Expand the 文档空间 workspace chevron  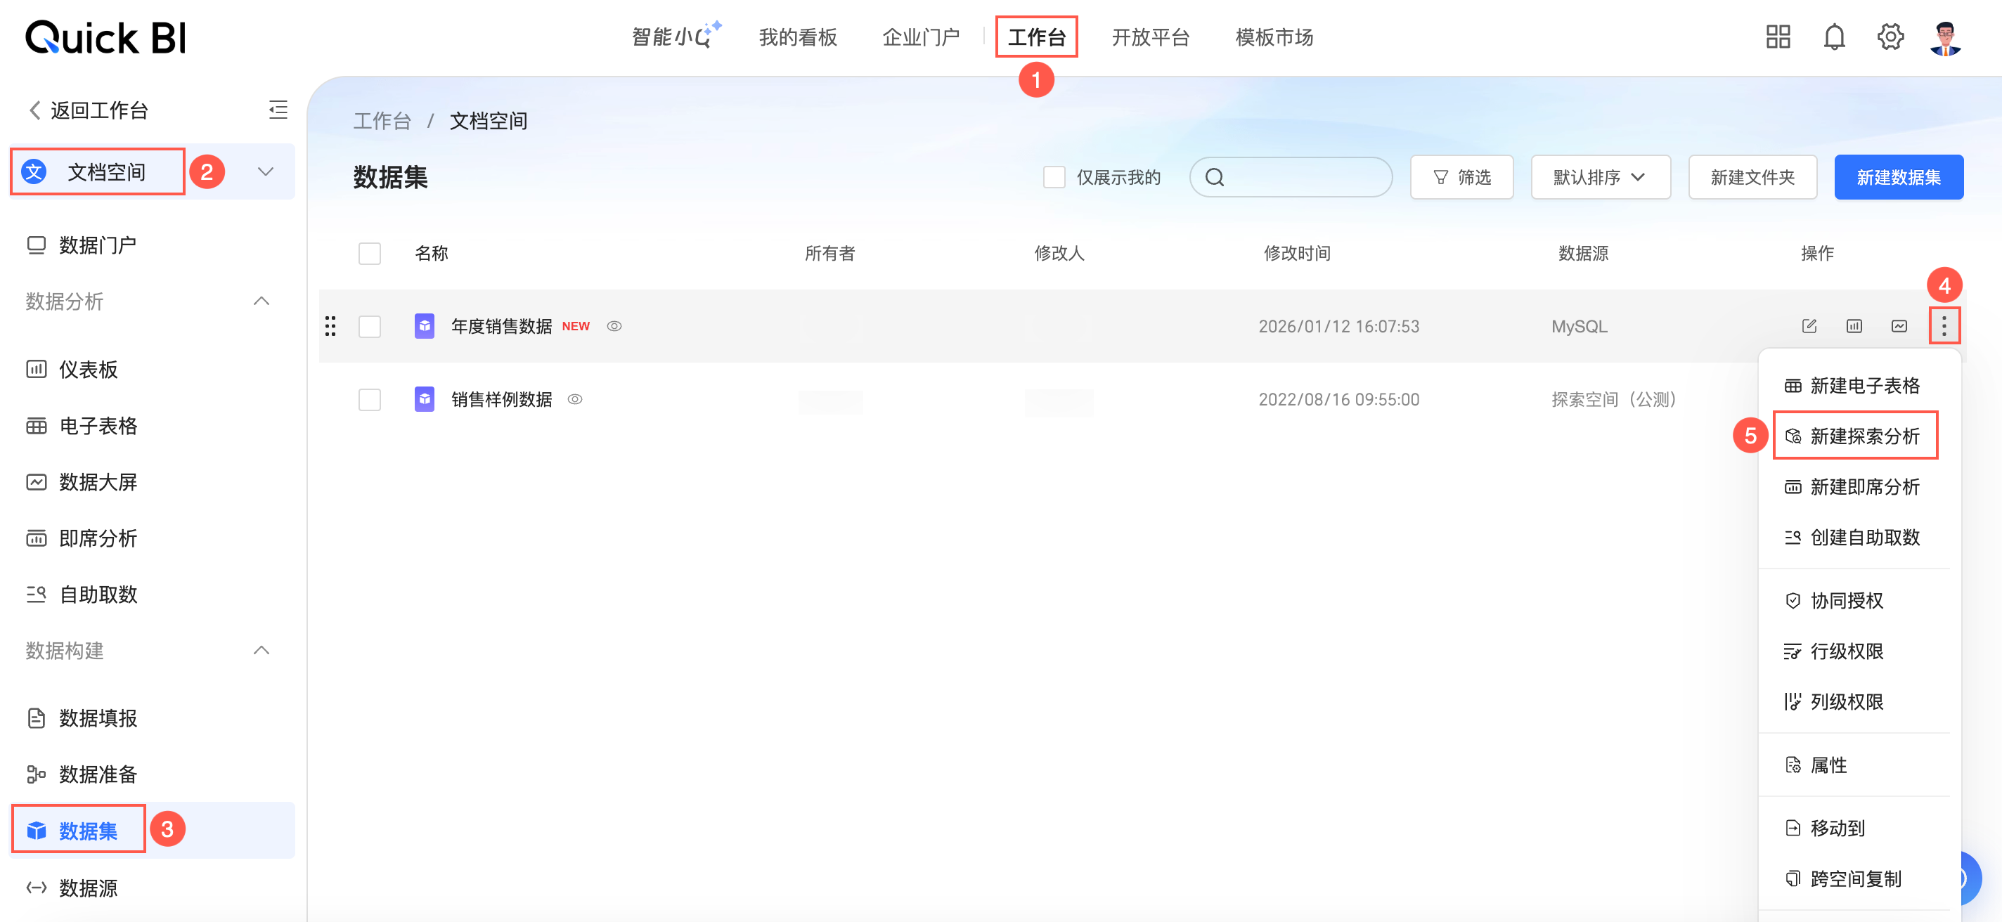(266, 171)
